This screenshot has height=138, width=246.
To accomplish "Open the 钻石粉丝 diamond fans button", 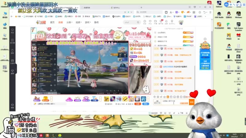I will pos(86,99).
